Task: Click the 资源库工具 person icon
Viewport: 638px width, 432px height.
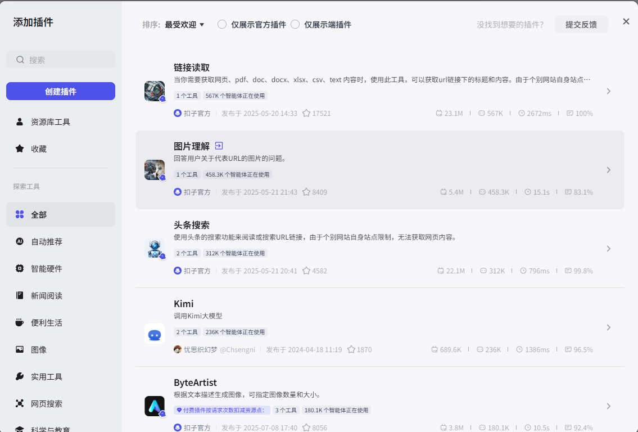Action: coord(20,121)
